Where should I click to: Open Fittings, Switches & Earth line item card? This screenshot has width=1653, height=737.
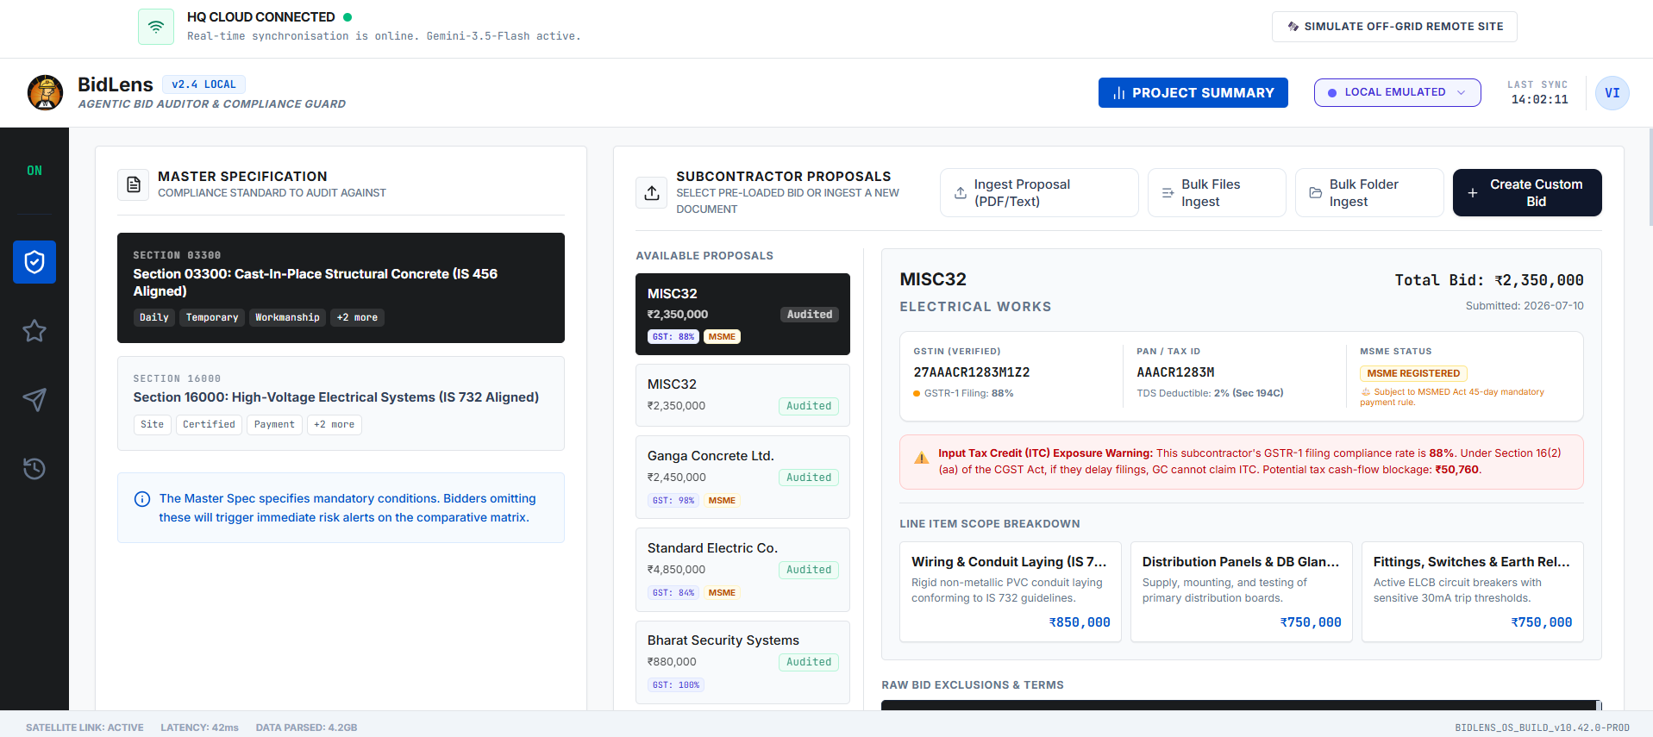tap(1472, 591)
